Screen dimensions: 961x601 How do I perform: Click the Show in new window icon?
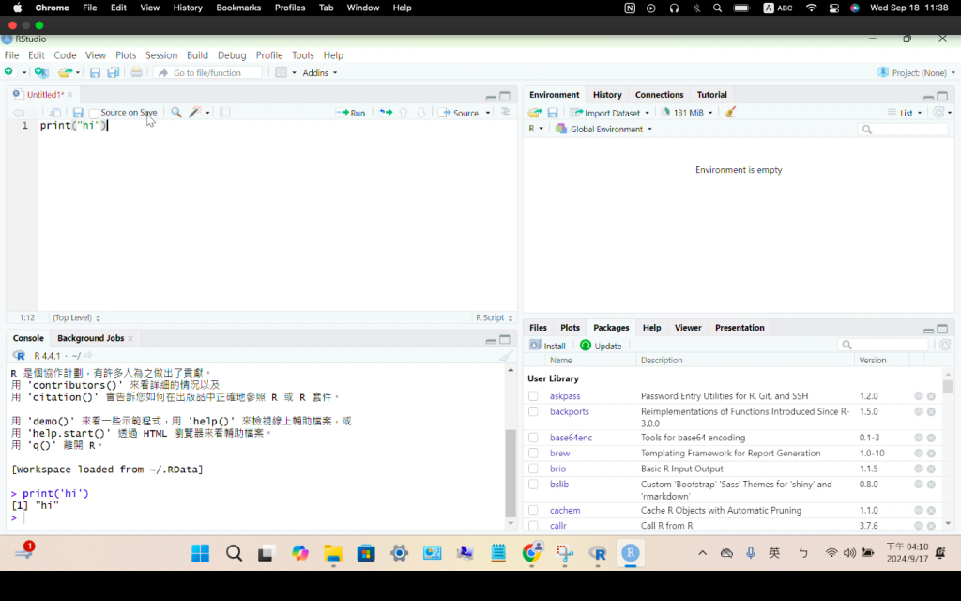coord(54,113)
